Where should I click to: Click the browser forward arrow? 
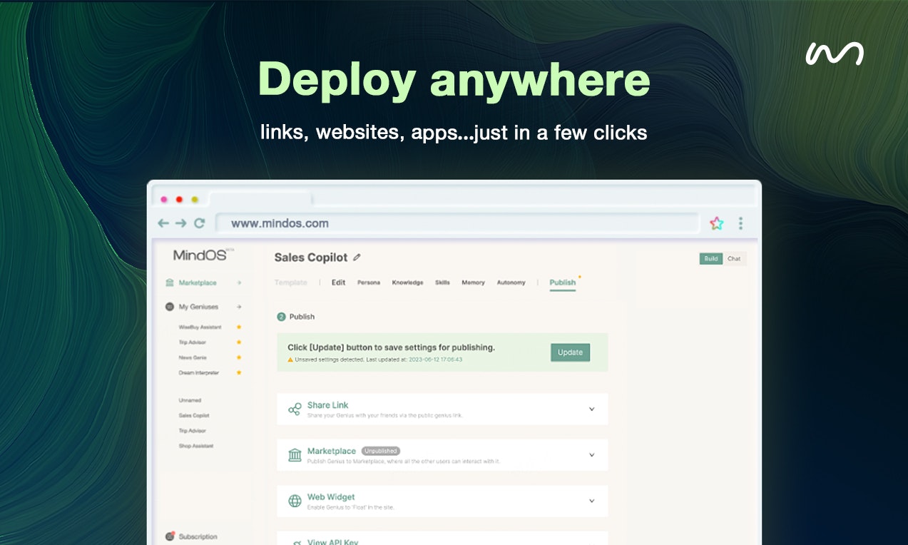(x=181, y=223)
